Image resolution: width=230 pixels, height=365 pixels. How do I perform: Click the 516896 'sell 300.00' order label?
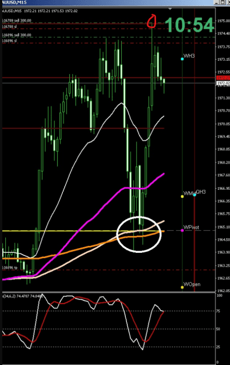coord(16,35)
